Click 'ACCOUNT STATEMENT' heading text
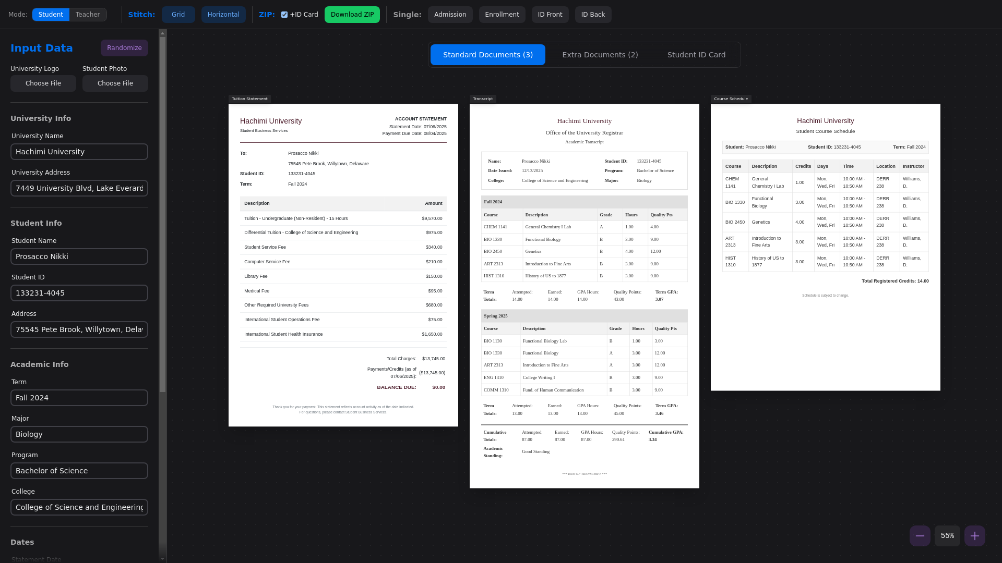This screenshot has width=1002, height=563. (421, 119)
